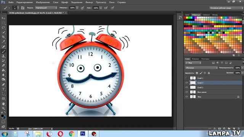Click the foreground color swatch
Viewport: 244px width, 137px height.
[2, 116]
